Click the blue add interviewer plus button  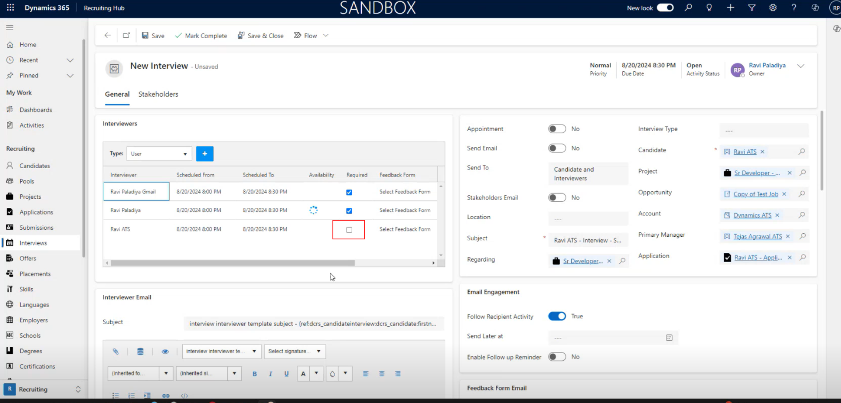(205, 154)
